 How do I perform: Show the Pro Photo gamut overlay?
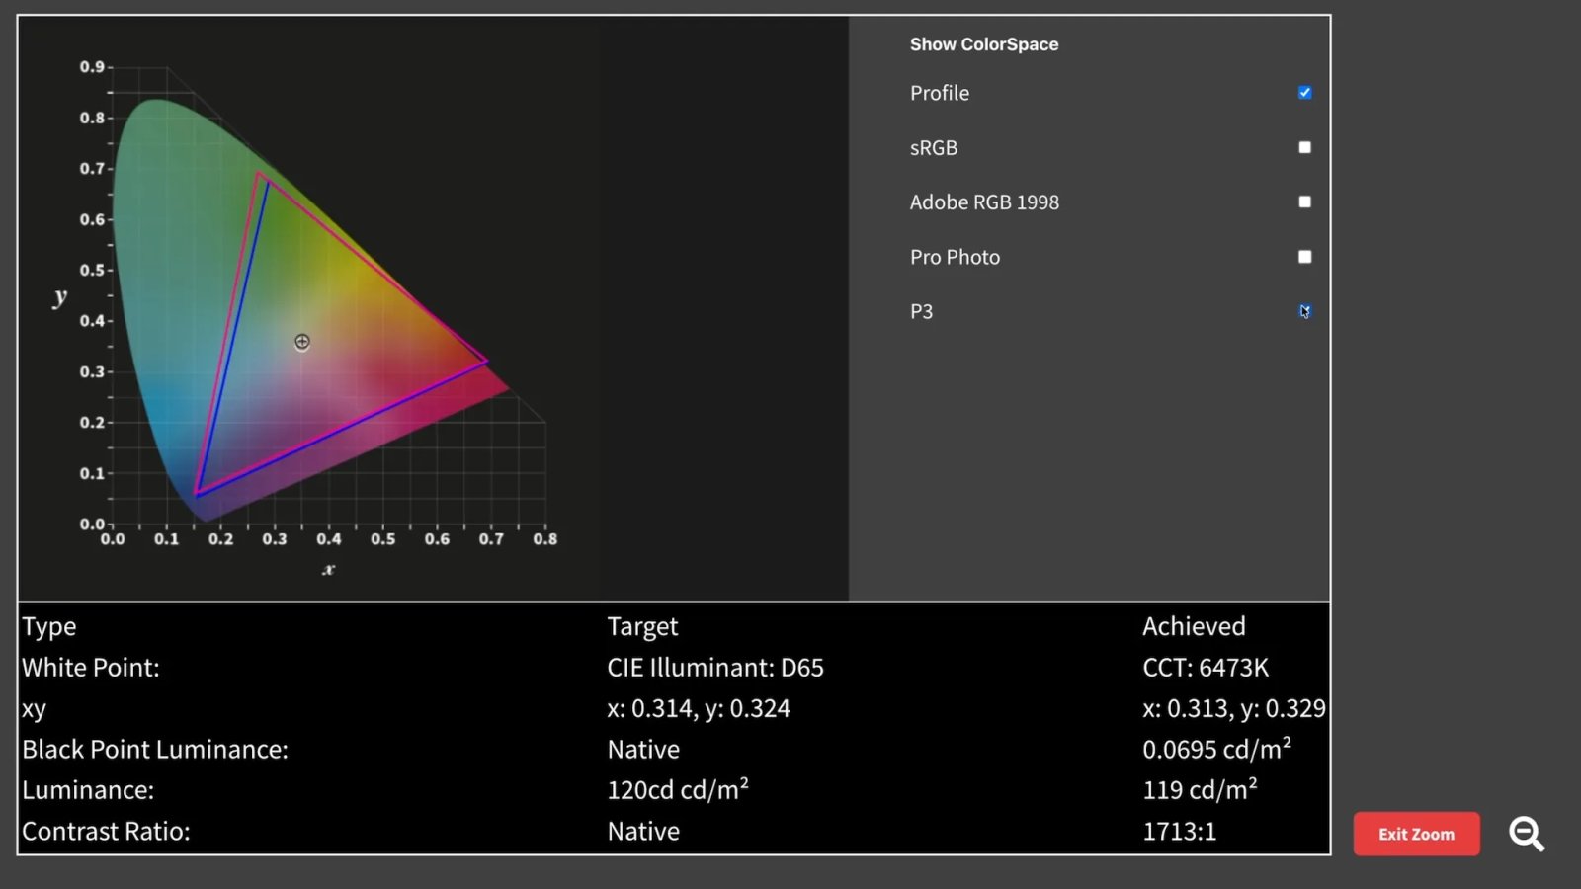point(1304,256)
